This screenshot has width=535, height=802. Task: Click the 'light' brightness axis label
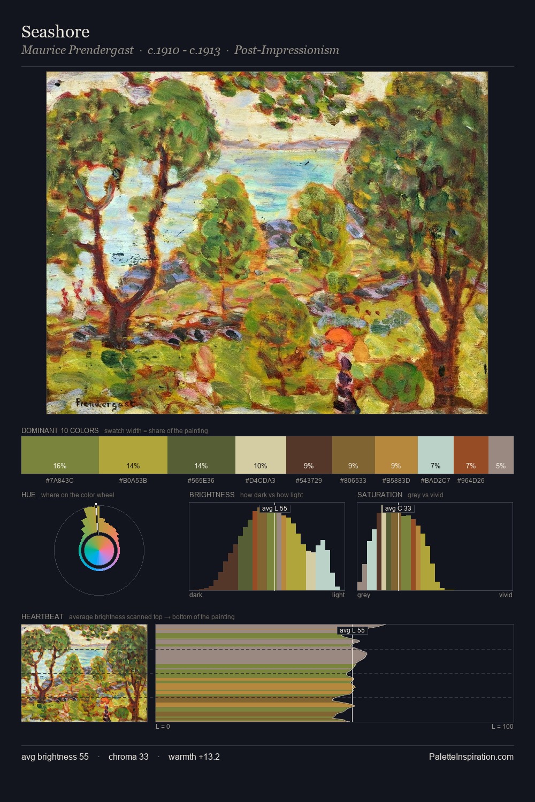point(338,595)
